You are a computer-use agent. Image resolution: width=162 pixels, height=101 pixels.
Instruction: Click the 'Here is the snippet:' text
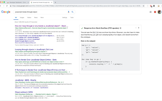pos(88,41)
